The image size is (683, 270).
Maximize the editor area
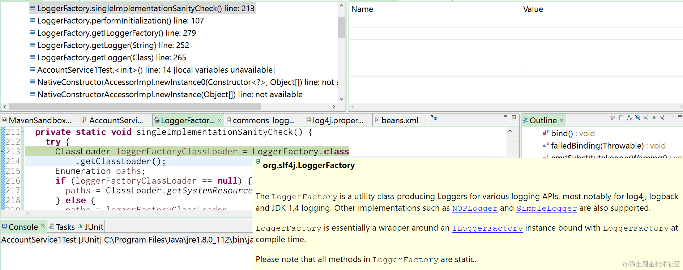(x=514, y=117)
